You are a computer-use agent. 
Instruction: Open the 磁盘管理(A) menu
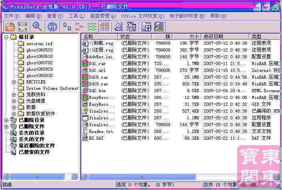[103, 16]
